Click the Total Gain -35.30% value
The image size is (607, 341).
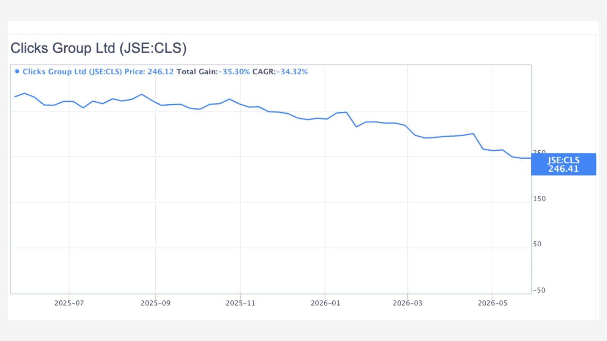pos(234,71)
